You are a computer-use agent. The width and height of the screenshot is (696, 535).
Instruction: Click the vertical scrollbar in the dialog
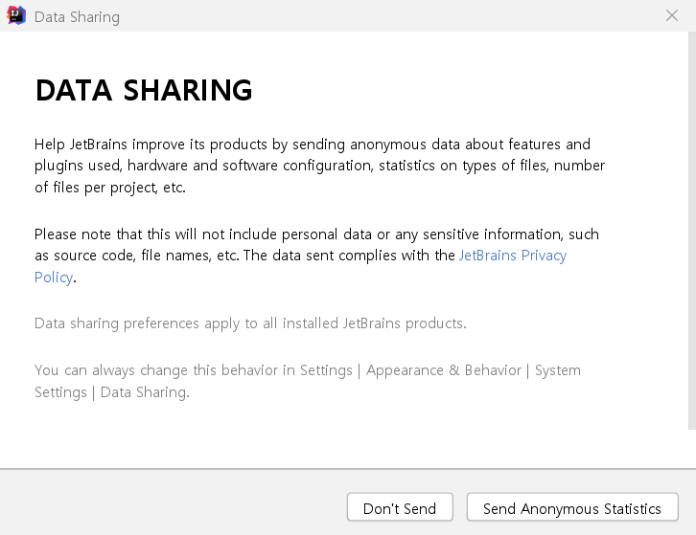(x=692, y=231)
